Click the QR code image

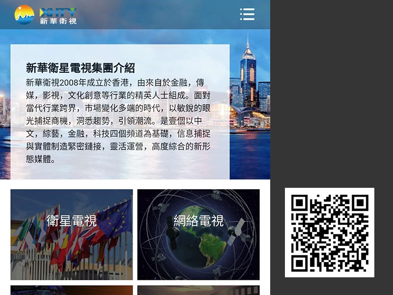tap(330, 233)
